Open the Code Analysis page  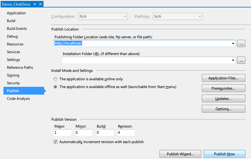(18, 99)
